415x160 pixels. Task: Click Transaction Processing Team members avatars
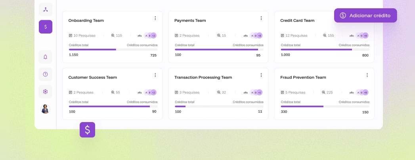click(256, 92)
